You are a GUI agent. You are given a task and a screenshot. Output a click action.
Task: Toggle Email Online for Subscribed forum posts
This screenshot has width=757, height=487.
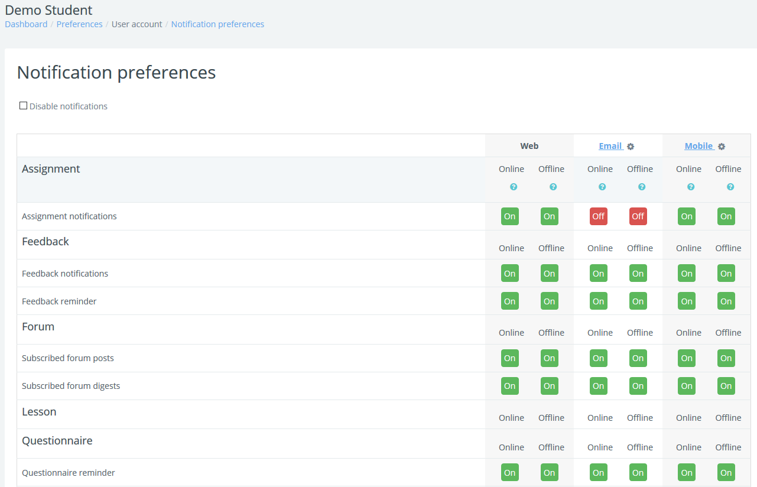coord(599,358)
